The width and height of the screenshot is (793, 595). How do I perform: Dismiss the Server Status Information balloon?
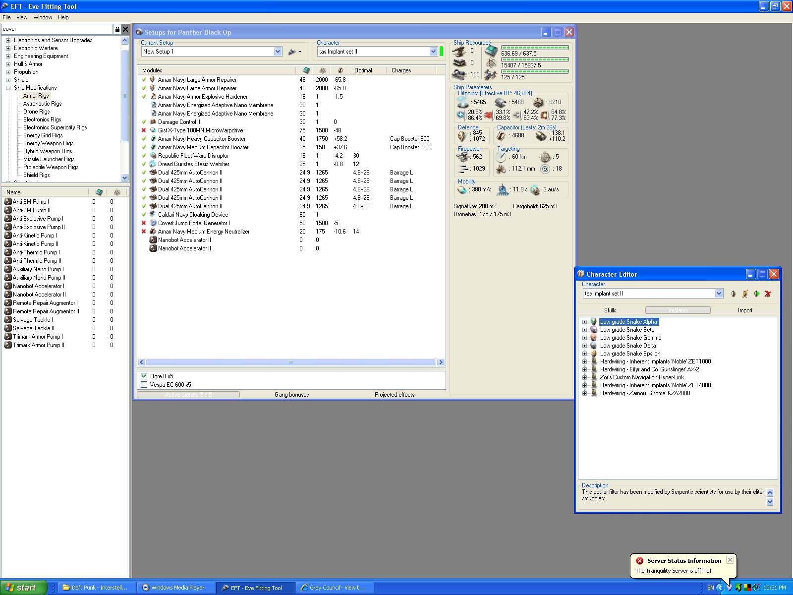click(730, 560)
